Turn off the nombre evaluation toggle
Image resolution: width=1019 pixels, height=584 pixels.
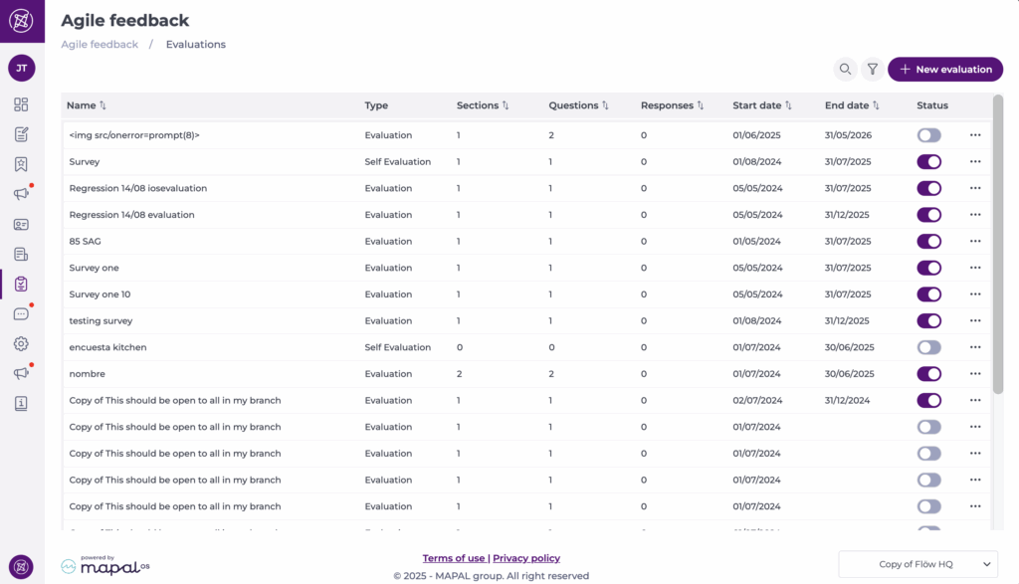coord(928,374)
